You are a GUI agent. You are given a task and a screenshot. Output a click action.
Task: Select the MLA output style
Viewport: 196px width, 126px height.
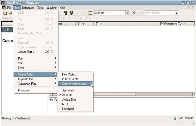75,104
